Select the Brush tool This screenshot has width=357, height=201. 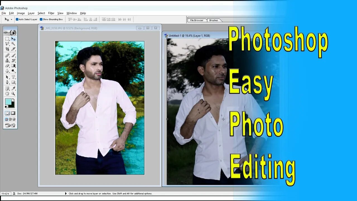click(13, 56)
